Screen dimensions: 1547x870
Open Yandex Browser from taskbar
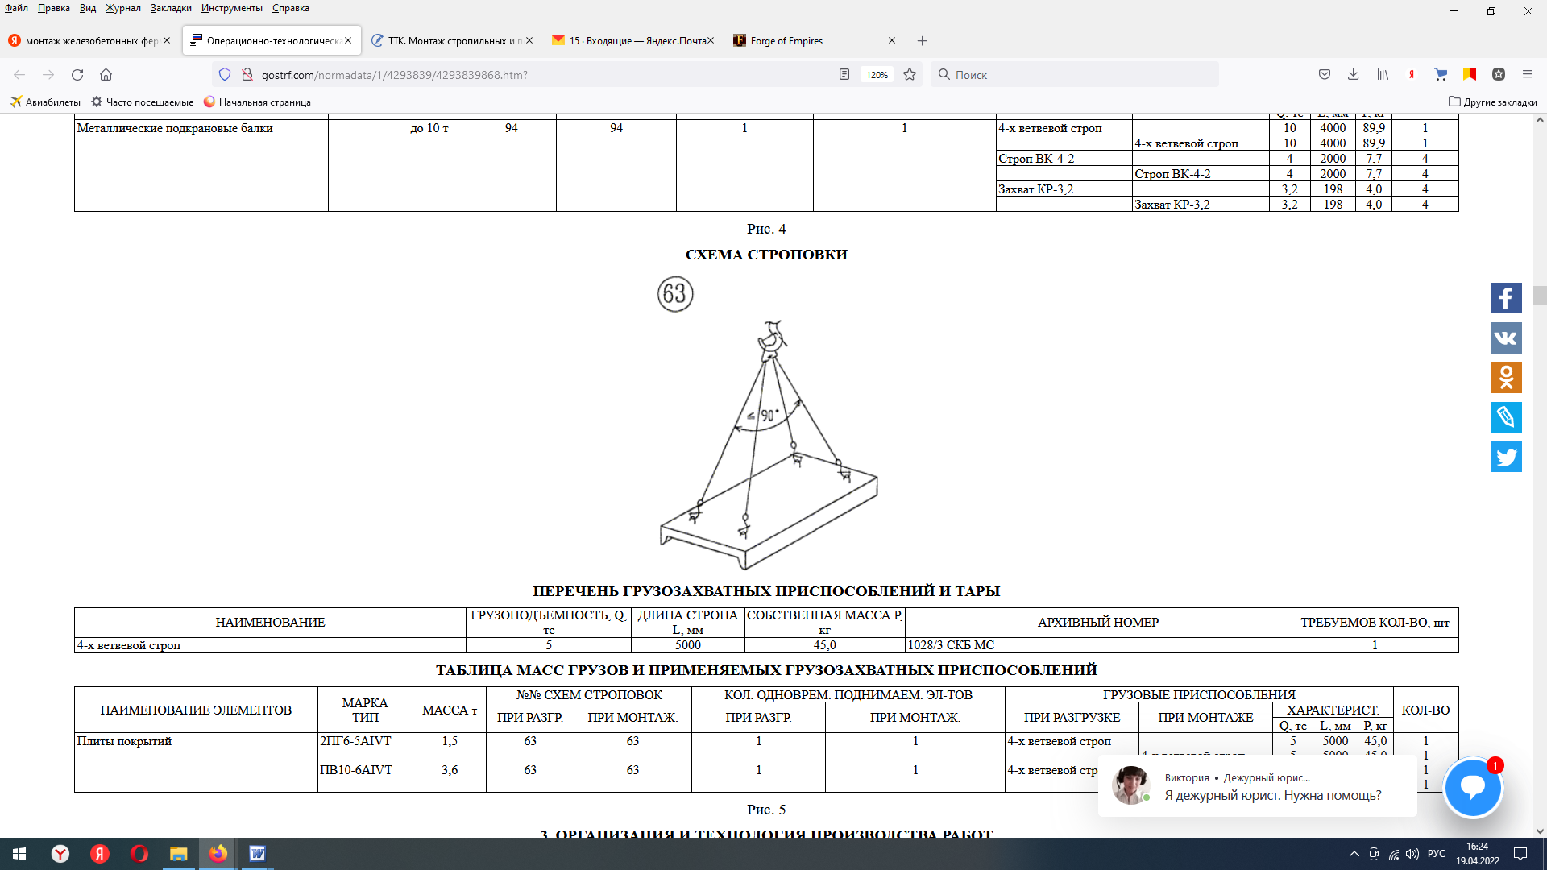point(60,854)
